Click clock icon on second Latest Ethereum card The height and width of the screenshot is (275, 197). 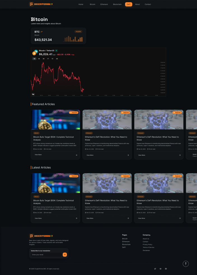click(96, 213)
